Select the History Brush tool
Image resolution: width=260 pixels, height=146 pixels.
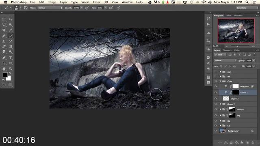click(x=11, y=41)
